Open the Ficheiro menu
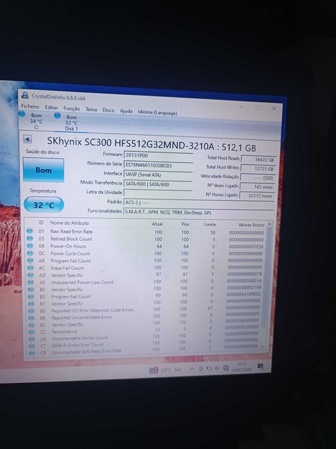 (30, 106)
